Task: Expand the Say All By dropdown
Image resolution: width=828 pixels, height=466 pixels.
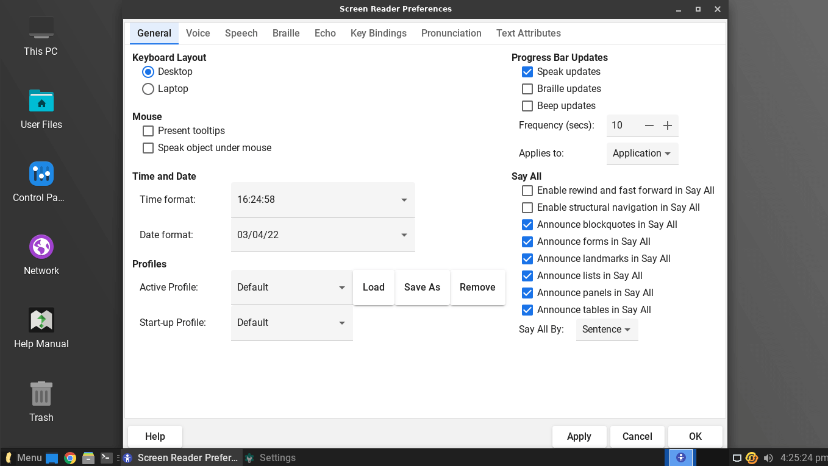Action: point(607,330)
